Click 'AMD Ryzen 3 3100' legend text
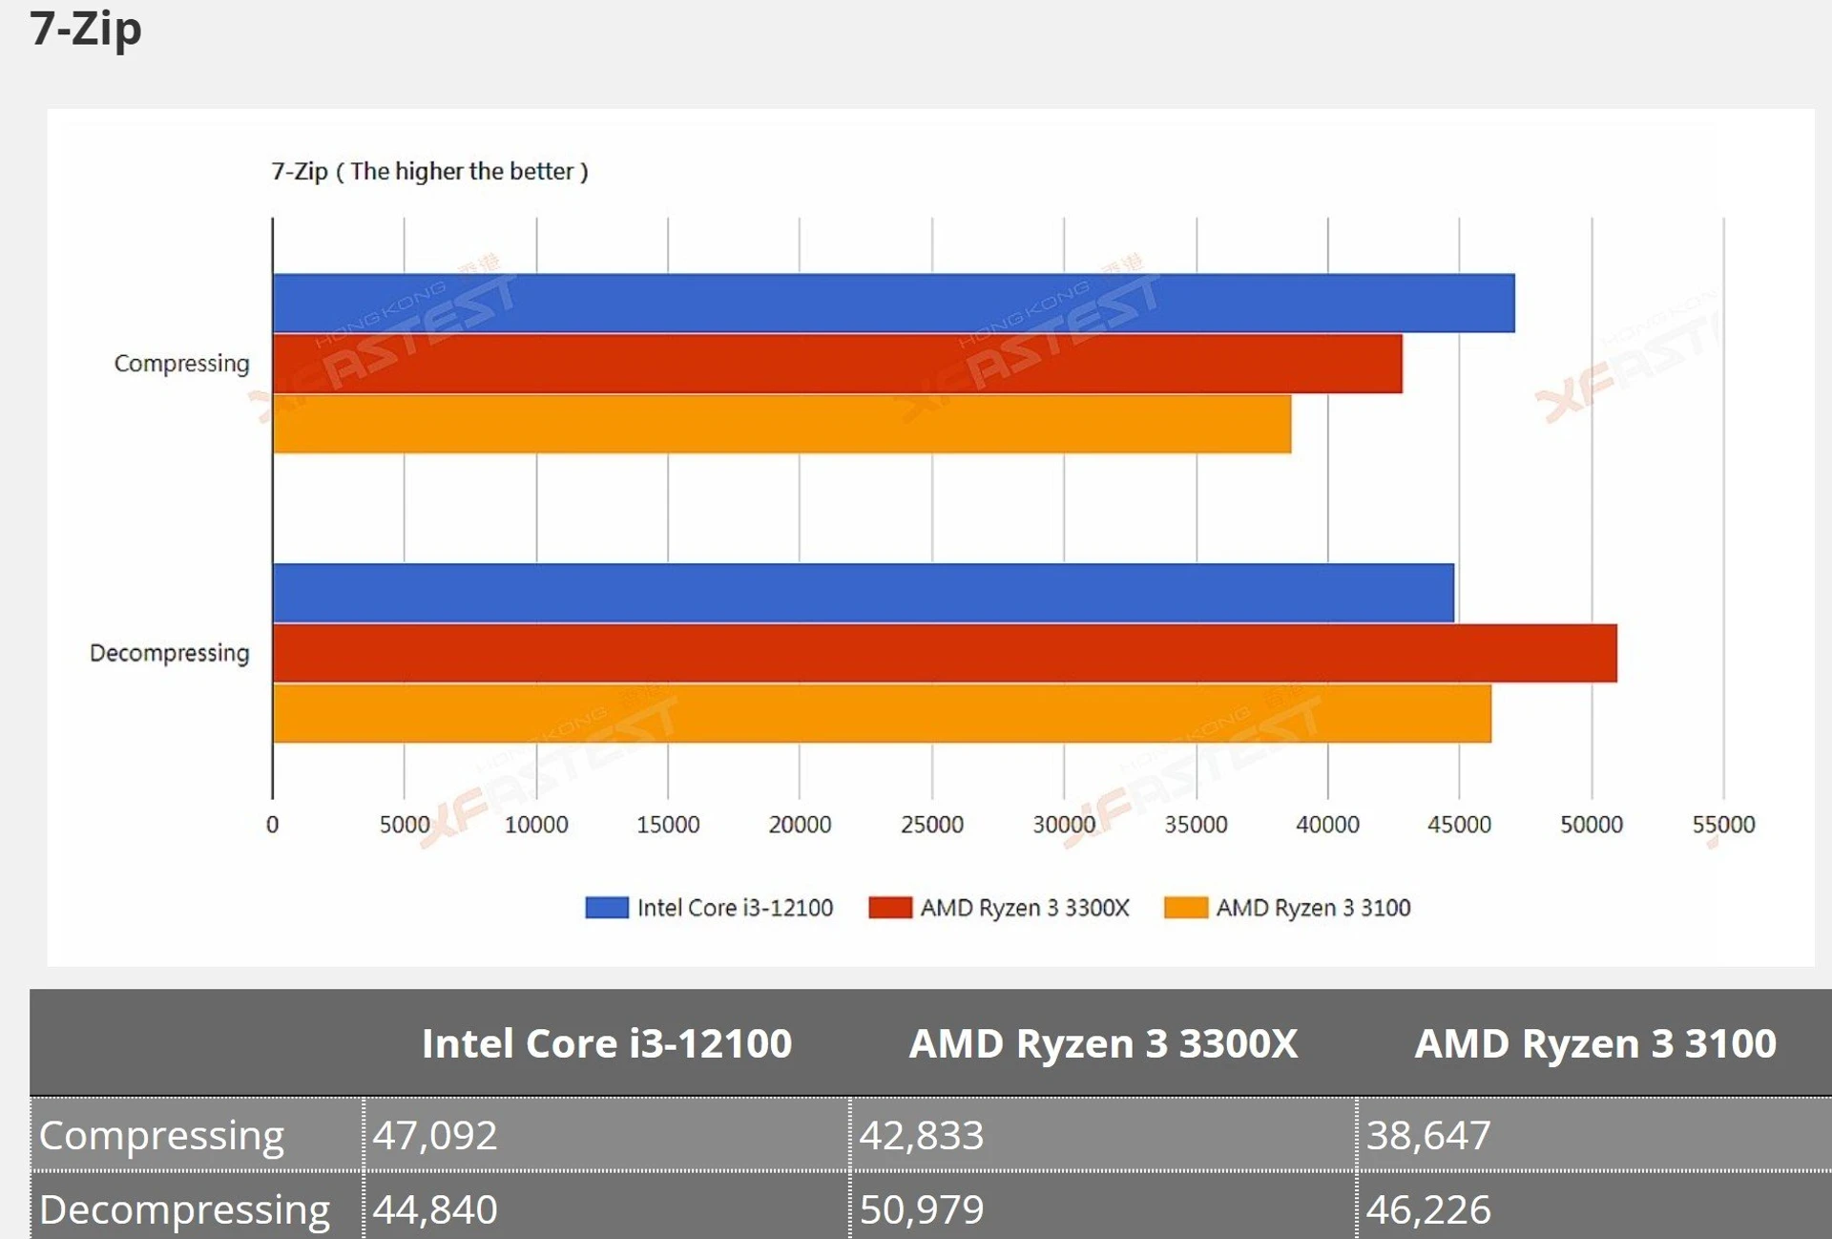The image size is (1832, 1239). (1313, 908)
